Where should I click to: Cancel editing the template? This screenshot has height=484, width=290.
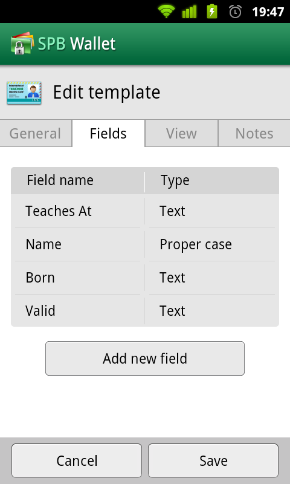[77, 460]
